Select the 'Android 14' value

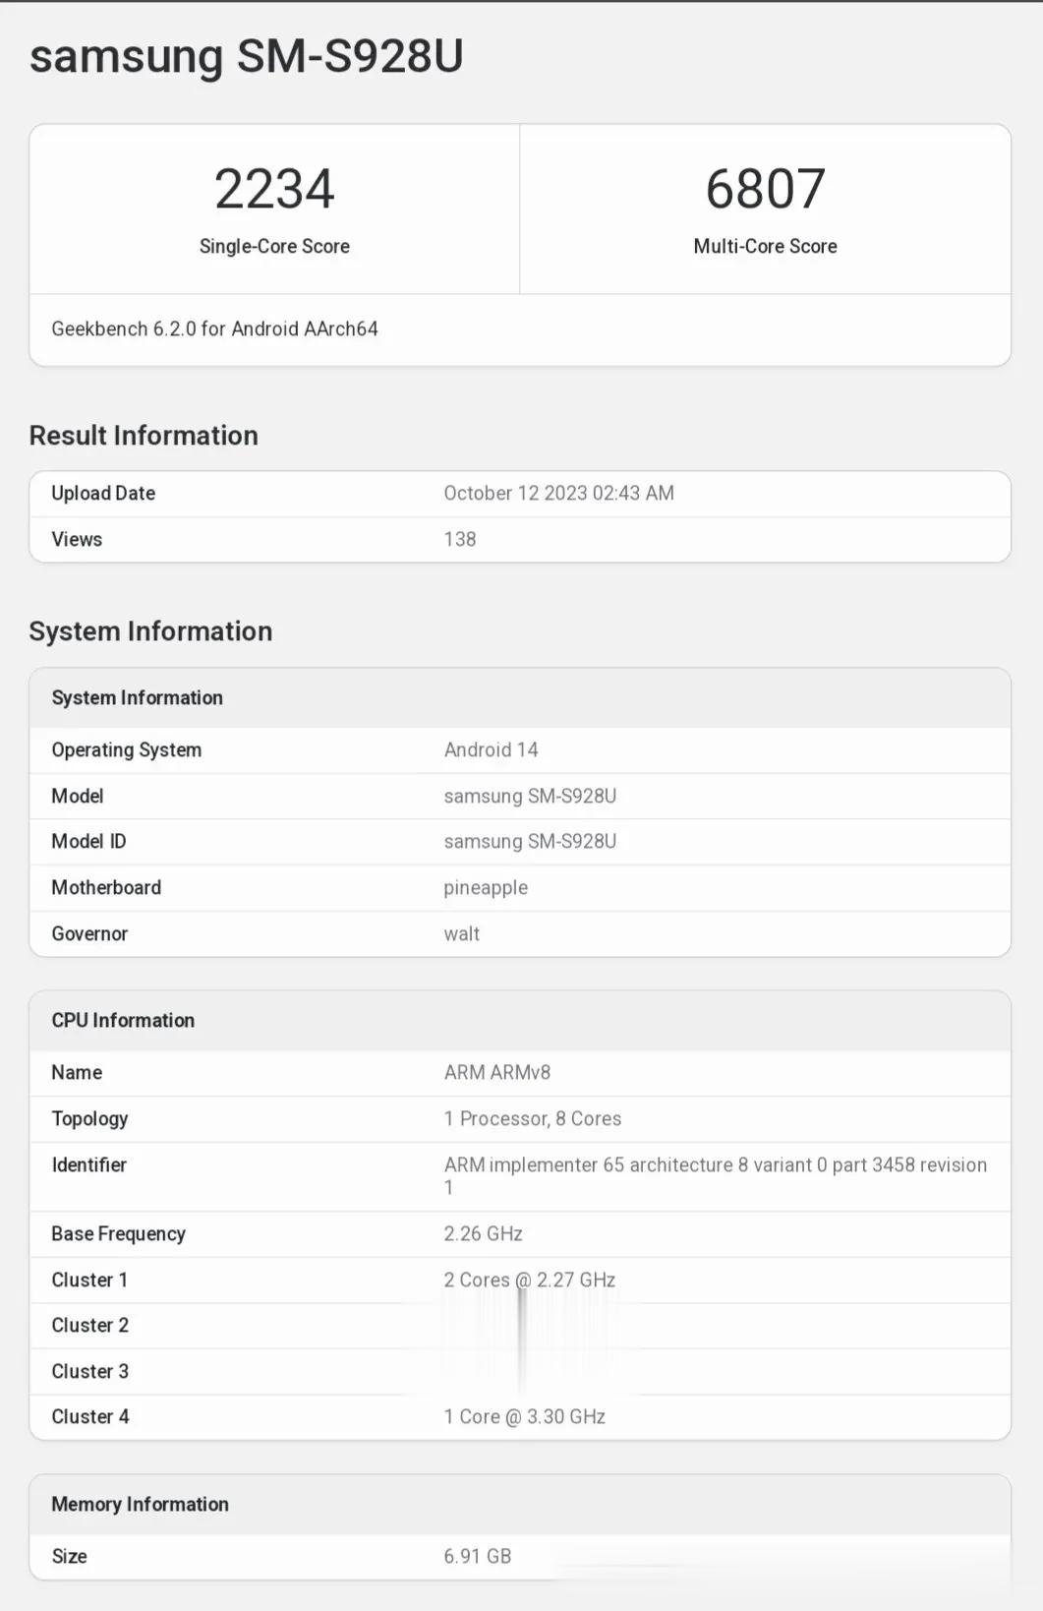point(491,749)
